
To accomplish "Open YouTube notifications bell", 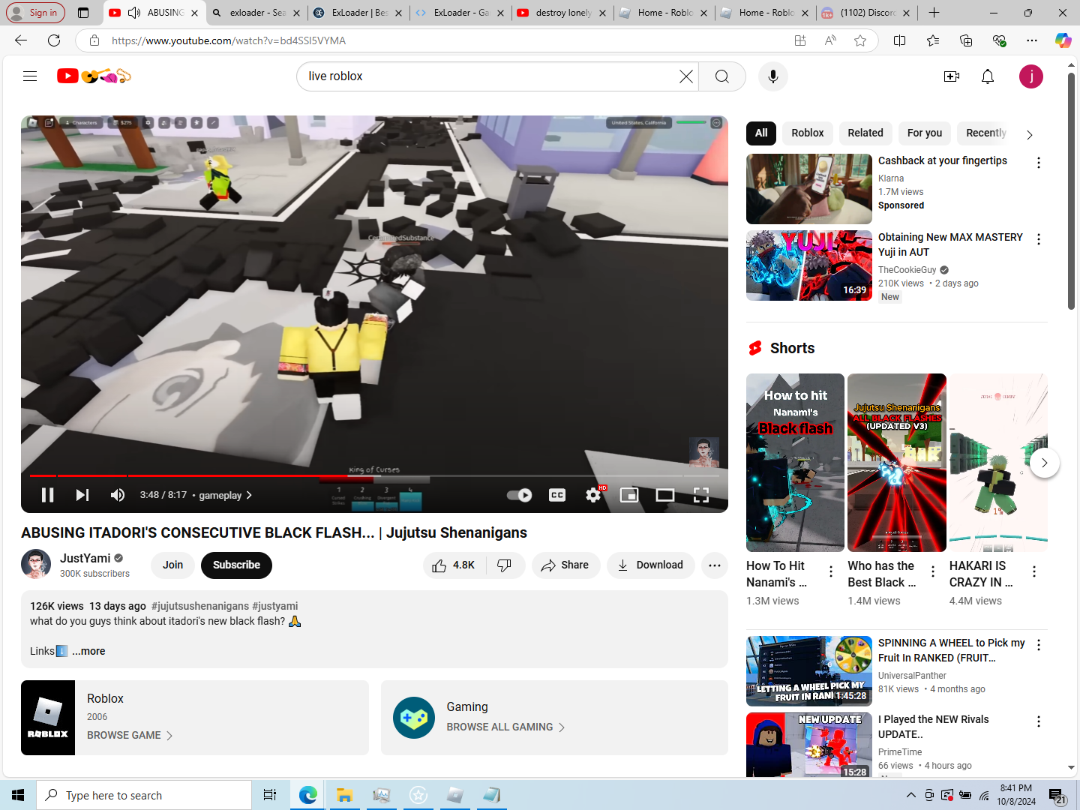I will [x=988, y=76].
